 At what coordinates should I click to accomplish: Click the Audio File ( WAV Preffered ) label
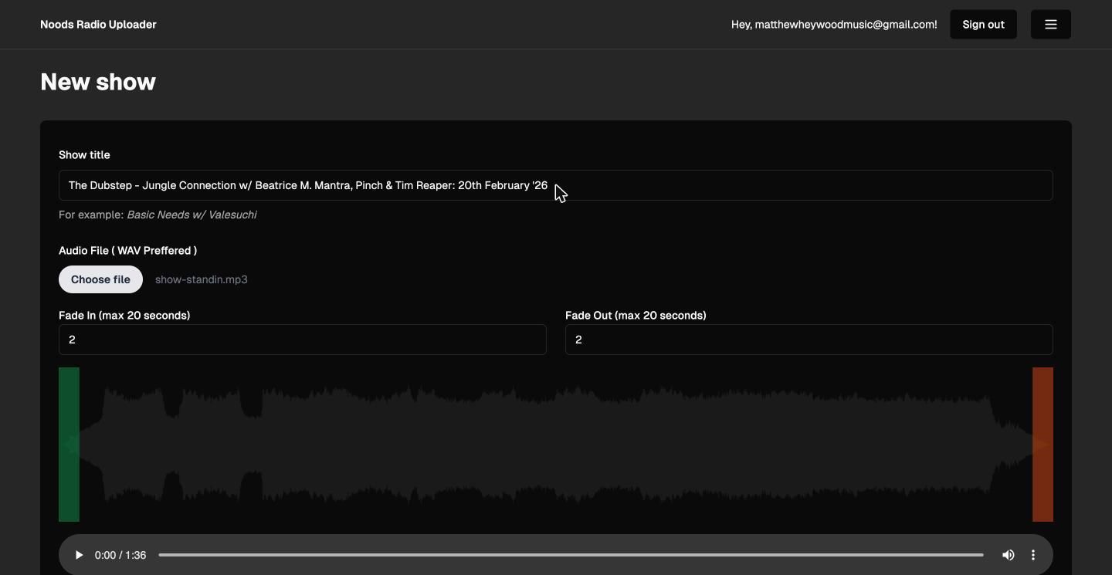(x=127, y=251)
